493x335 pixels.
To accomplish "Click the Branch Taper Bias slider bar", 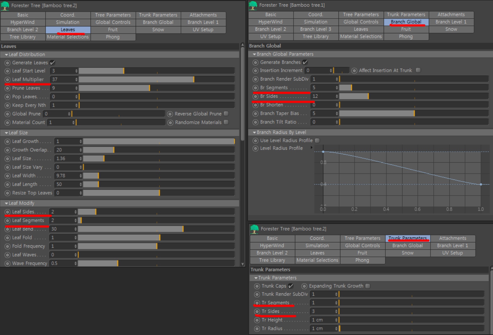I will coord(414,114).
